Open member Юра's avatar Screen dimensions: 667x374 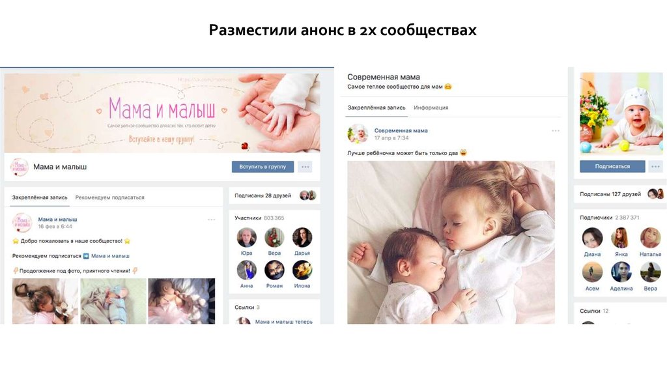(247, 237)
